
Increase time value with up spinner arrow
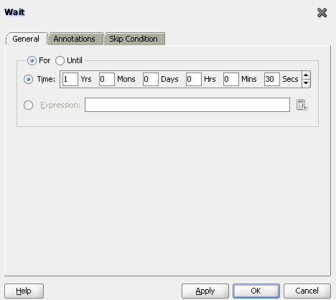coord(306,75)
